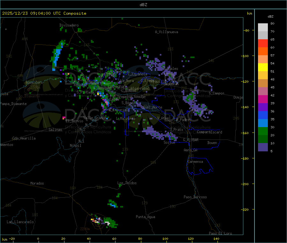Click the A_Villanueva label on the map
The height and width of the screenshot is (243, 287).
[166, 32]
